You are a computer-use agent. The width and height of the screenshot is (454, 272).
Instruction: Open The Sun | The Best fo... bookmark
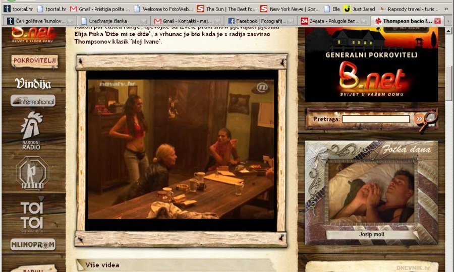tap(226, 9)
